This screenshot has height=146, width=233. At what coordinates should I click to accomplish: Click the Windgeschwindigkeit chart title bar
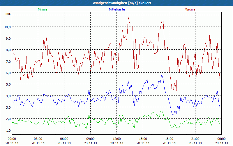point(116,3)
